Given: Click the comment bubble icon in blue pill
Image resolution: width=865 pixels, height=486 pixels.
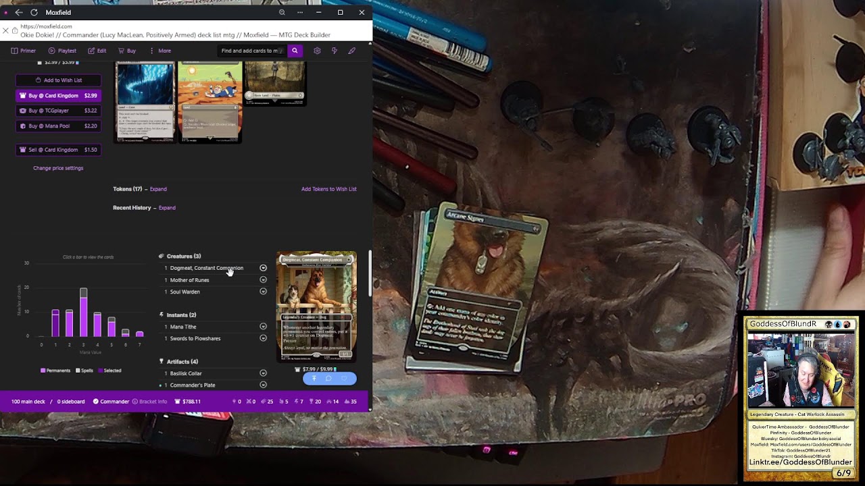Looking at the screenshot, I should [x=329, y=379].
